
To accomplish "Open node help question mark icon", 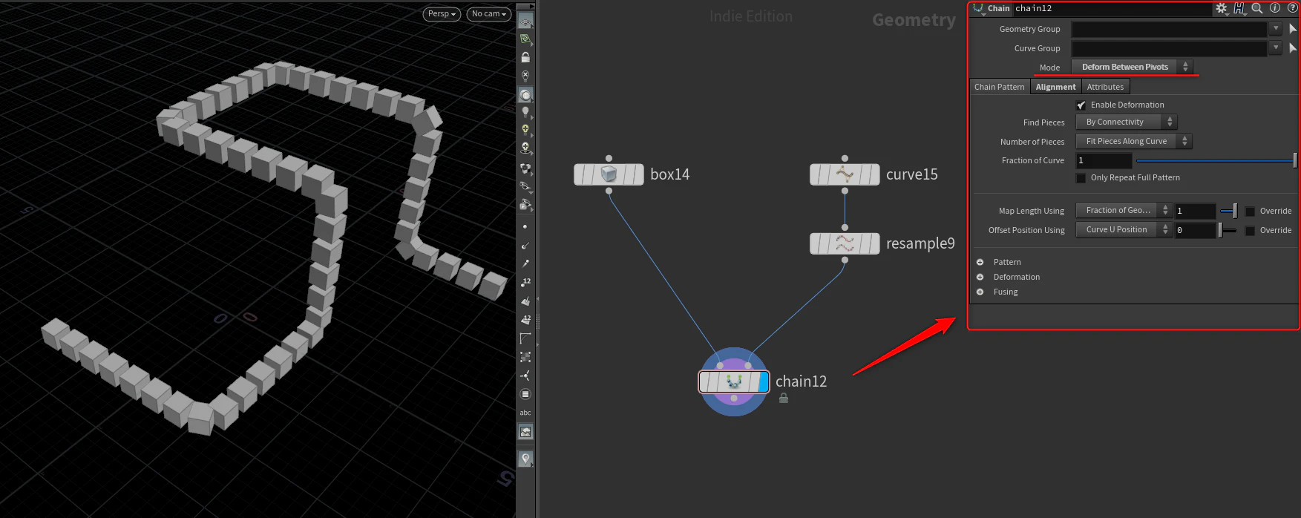I will click(1292, 8).
